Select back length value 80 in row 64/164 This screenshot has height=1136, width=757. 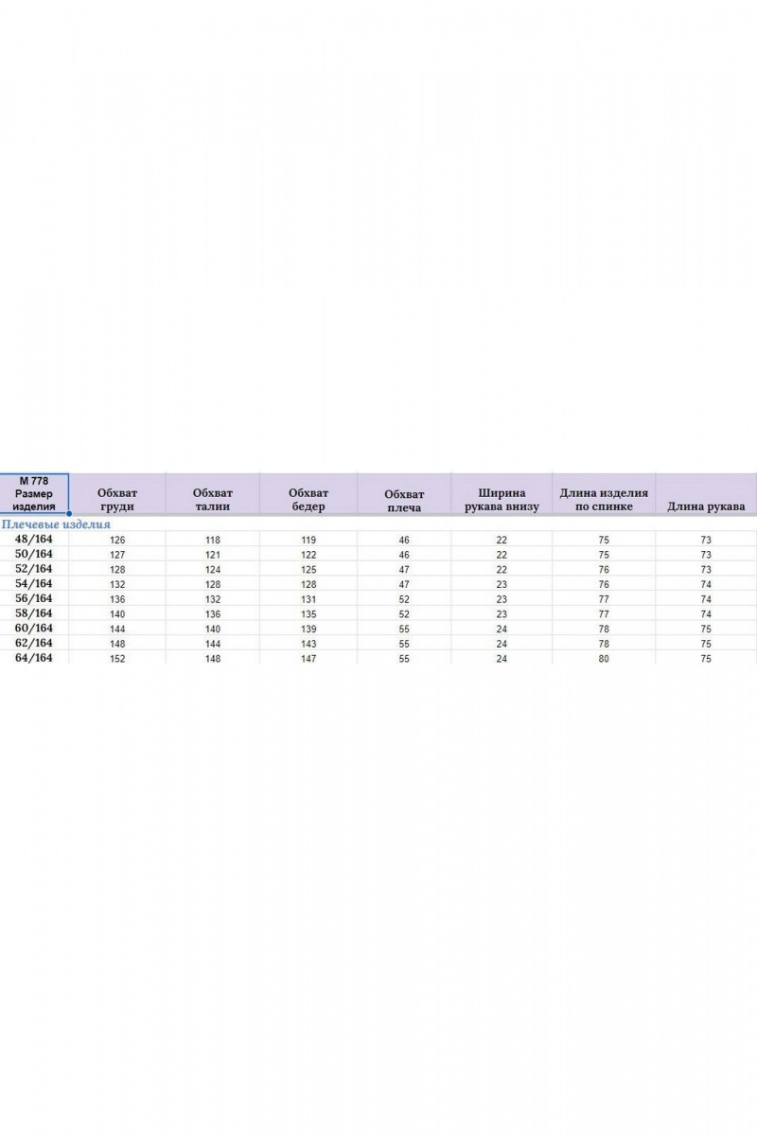pyautogui.click(x=604, y=659)
